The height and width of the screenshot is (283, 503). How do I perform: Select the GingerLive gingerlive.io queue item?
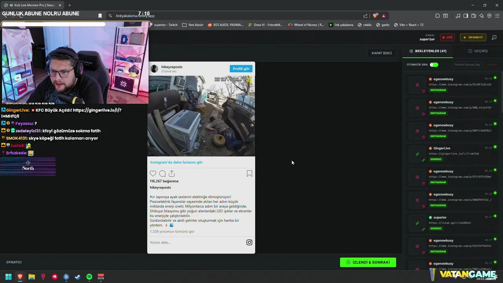click(452, 154)
